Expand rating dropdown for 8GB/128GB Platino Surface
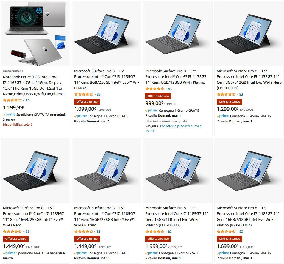The height and width of the screenshot is (264, 284). 166,89
